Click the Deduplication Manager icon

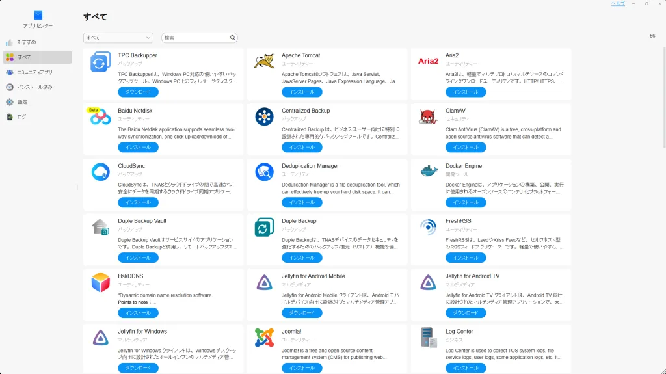(x=264, y=172)
